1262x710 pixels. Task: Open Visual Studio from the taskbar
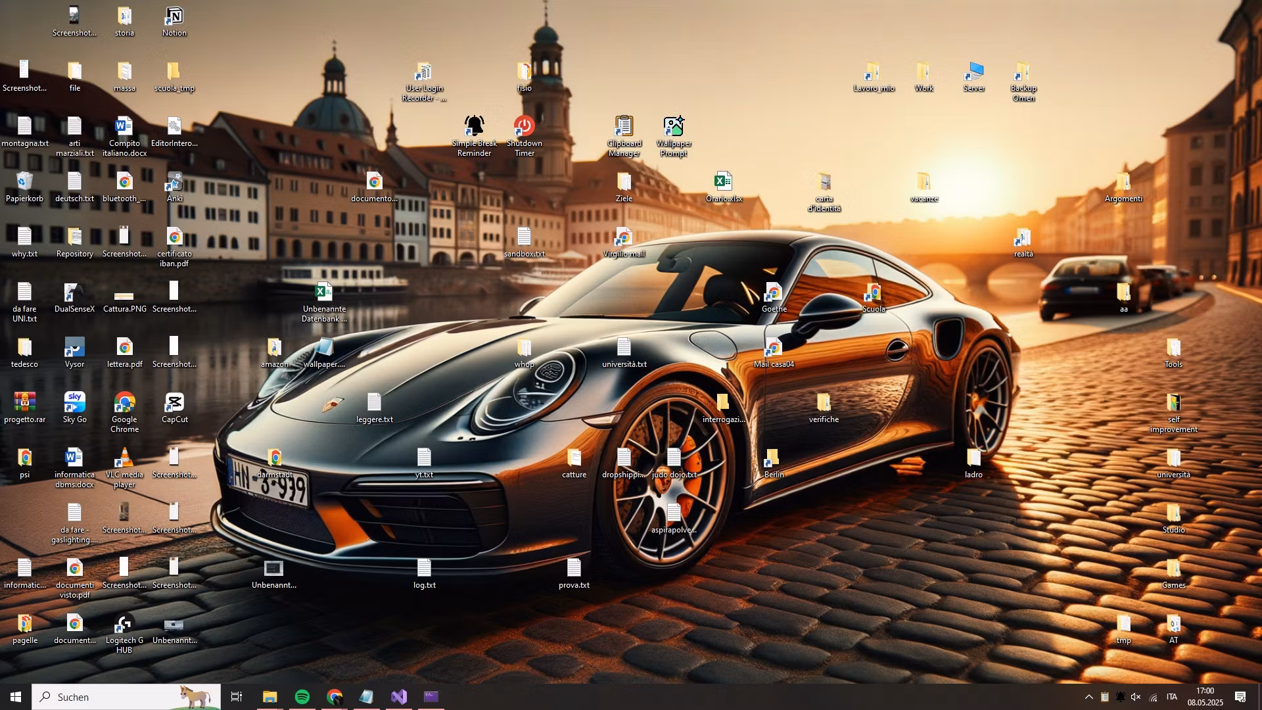[399, 697]
